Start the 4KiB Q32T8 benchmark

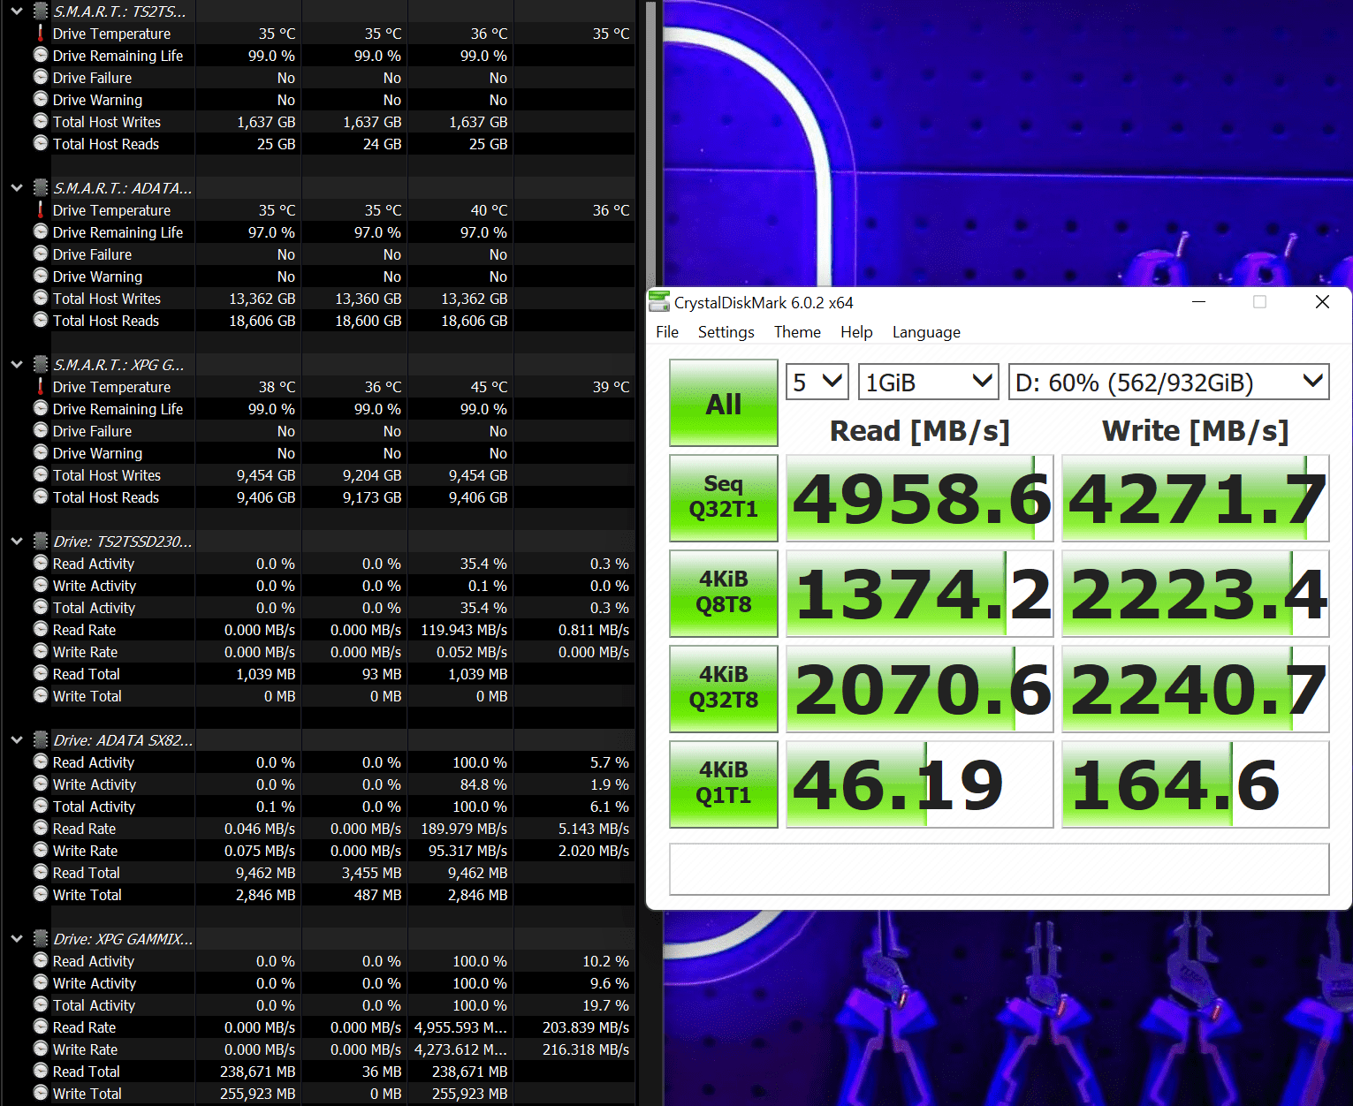724,688
